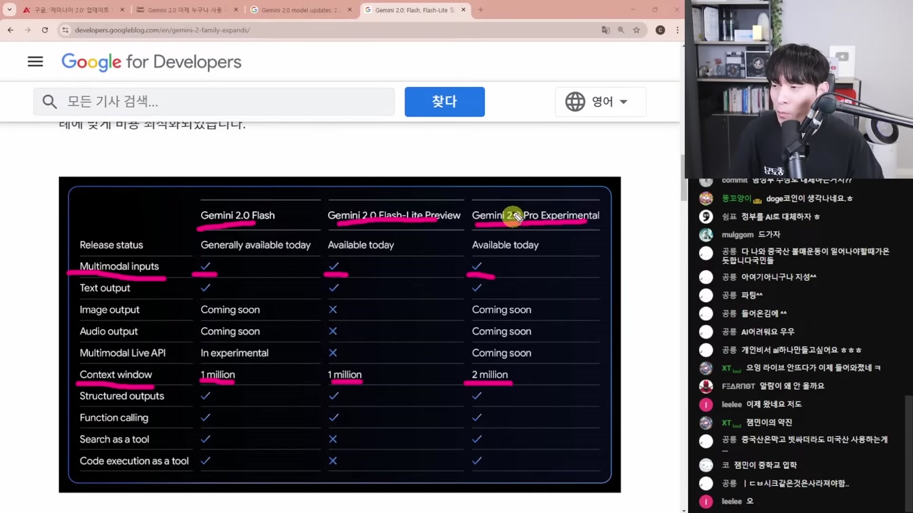This screenshot has height=513, width=913.
Task: Click 'Gemini 2.0 Flash-Lite Preview' column header
Action: [394, 215]
